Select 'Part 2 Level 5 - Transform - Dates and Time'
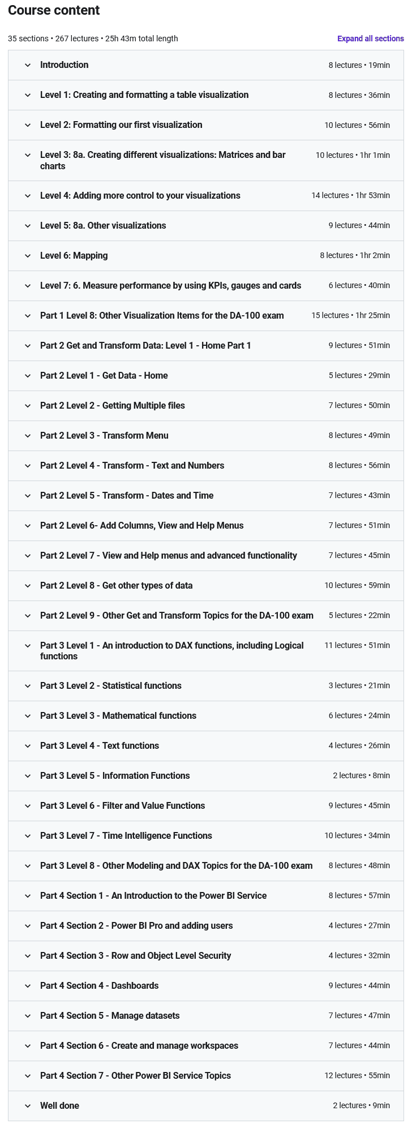Image resolution: width=412 pixels, height=1128 pixels. (127, 495)
